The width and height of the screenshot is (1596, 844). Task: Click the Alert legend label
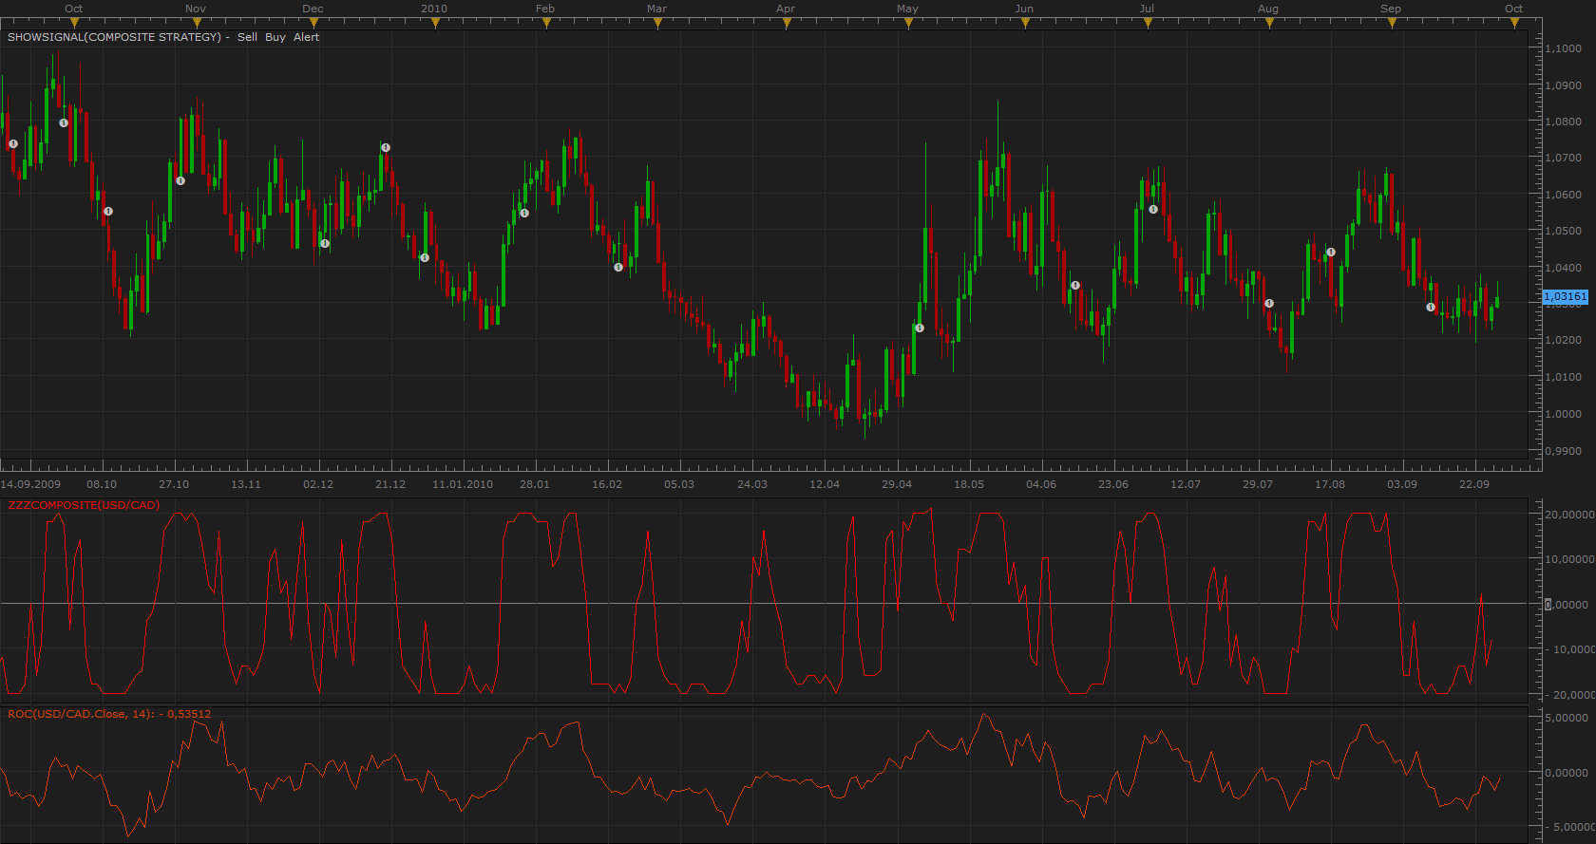click(306, 37)
